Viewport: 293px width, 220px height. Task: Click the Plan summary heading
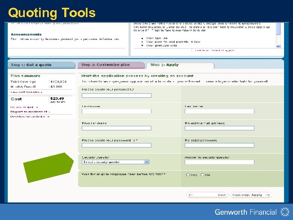[x=25, y=76]
